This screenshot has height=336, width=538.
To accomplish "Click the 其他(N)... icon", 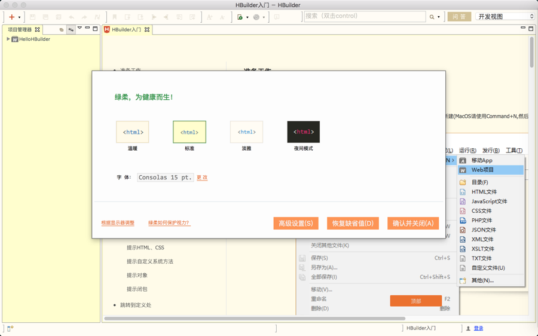I will click(463, 280).
